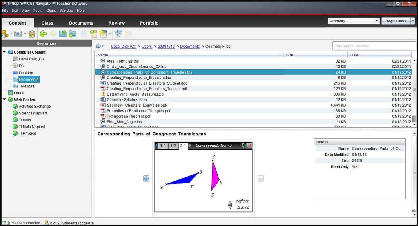Image resolution: width=418 pixels, height=226 pixels.
Task: Click the preview left page-scroll arrow before 1.1
Action: pyautogui.click(x=157, y=145)
